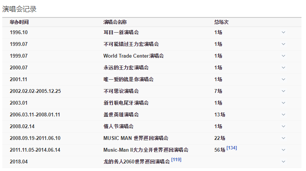Click the 举办时间 column header
Screen dimensions: 306x171
tap(19, 22)
